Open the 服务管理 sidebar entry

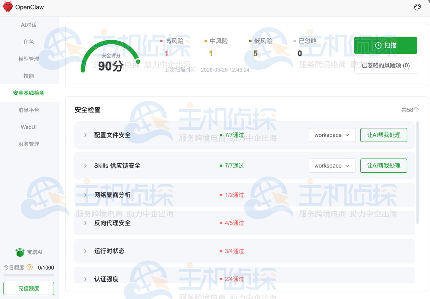tap(28, 144)
